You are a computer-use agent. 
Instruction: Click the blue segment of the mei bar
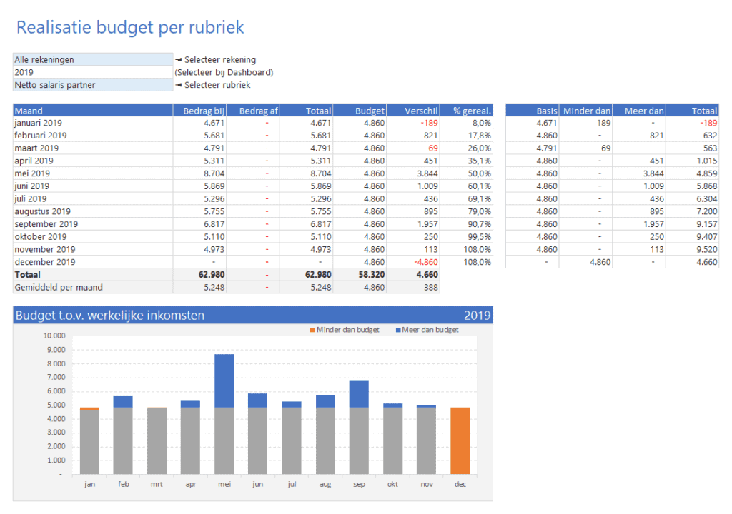point(224,381)
